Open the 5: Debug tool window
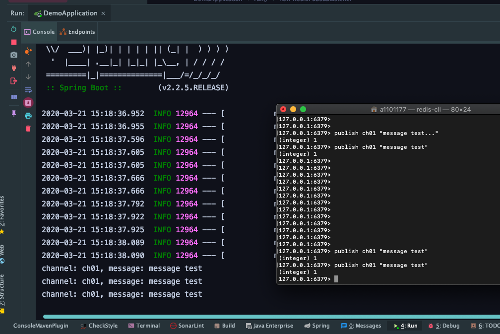The image size is (500, 334). 444,326
